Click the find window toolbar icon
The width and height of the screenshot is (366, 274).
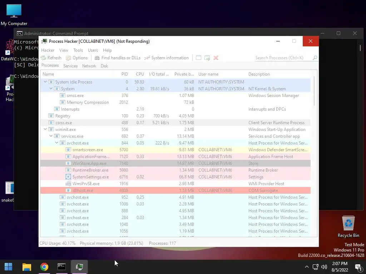198,58
